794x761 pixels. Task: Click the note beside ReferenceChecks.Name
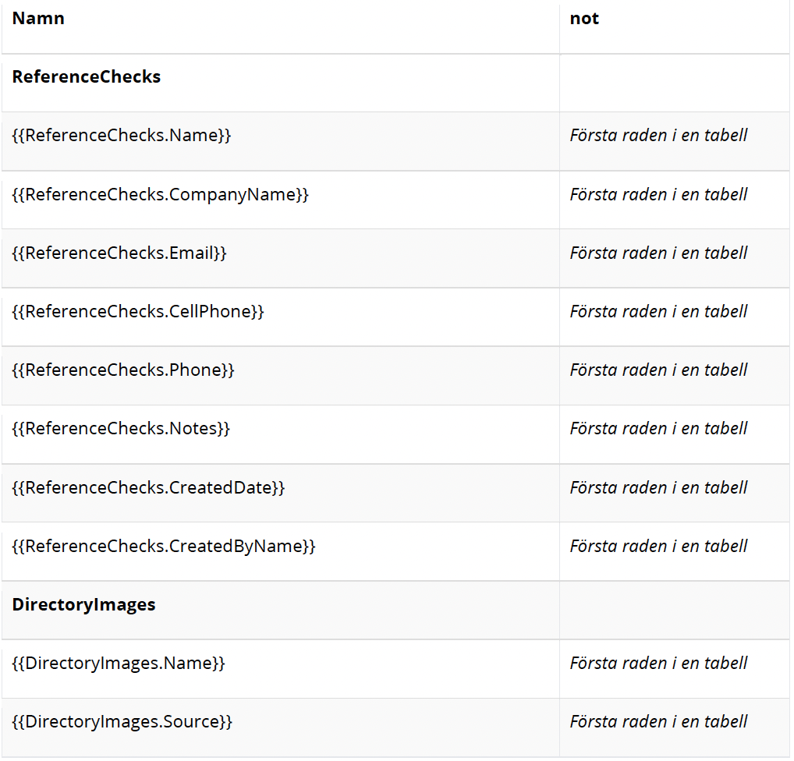pyautogui.click(x=658, y=136)
